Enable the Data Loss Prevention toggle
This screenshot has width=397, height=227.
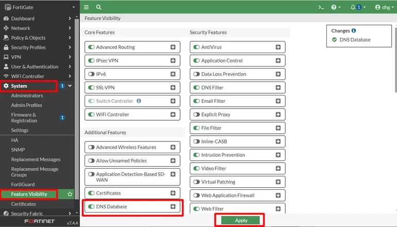(x=196, y=74)
